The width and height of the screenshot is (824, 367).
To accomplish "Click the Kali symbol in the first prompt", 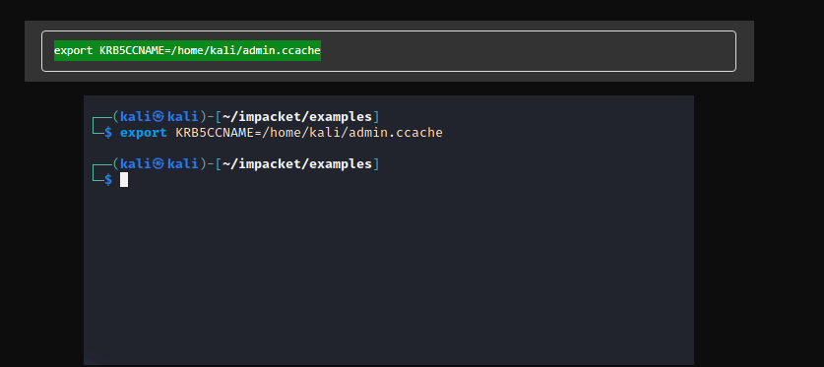I will 158,116.
